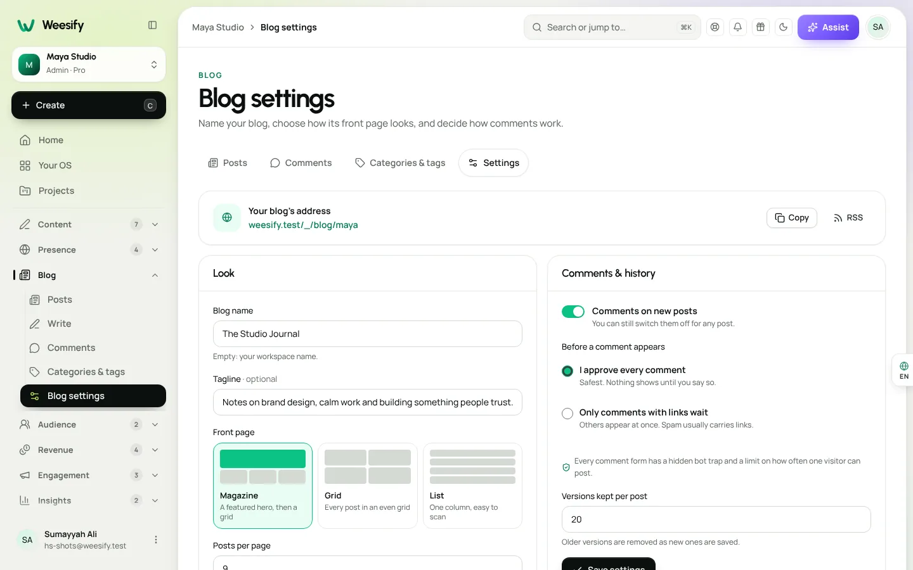
Task: Toggle Comments on new posts switch
Action: [573, 312]
